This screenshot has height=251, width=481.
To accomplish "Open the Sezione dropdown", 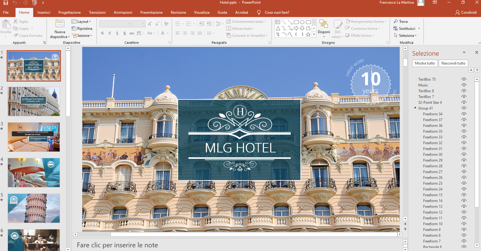I will [82, 36].
